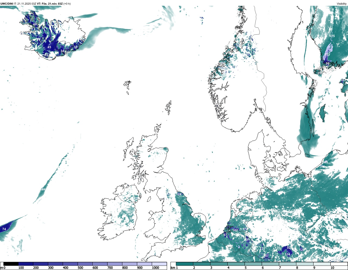Click the 'VT: Fös. 21.nóv. 03Z' valid time text

tap(50, 4)
